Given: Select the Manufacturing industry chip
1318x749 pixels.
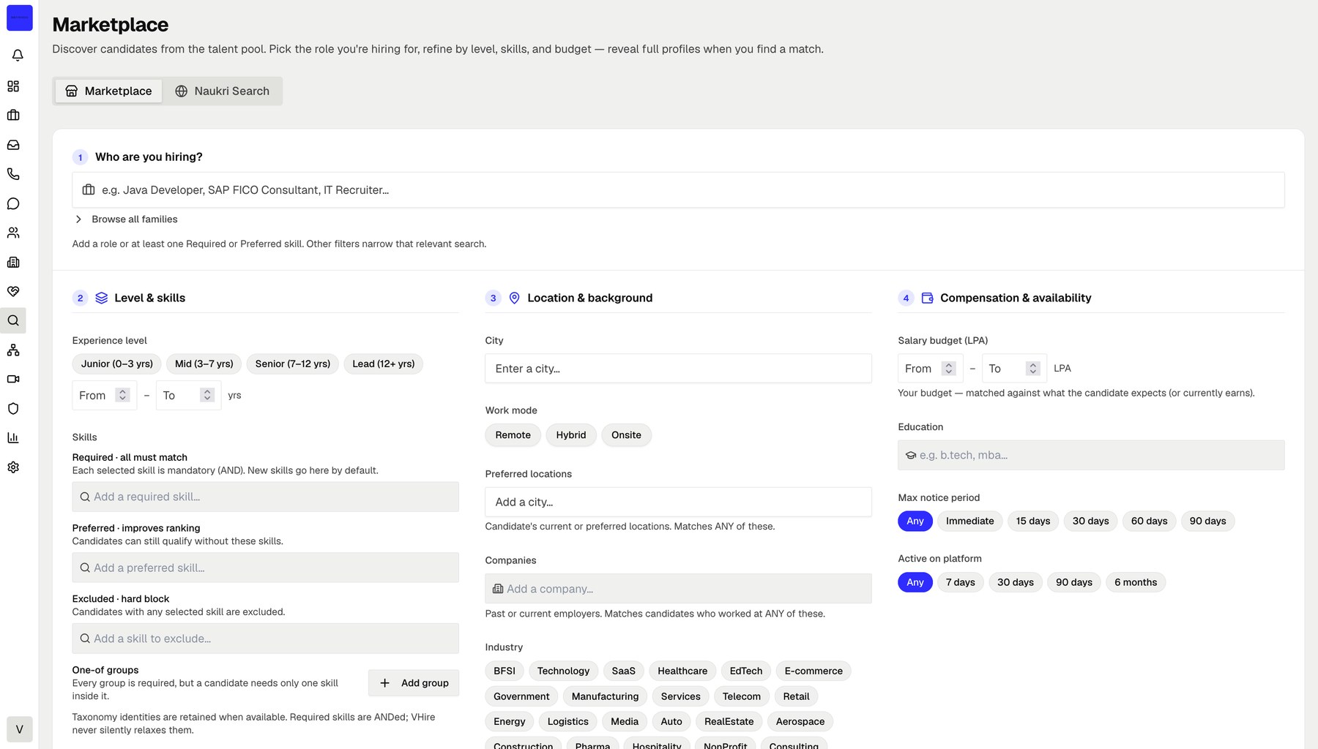Looking at the screenshot, I should click(606, 696).
